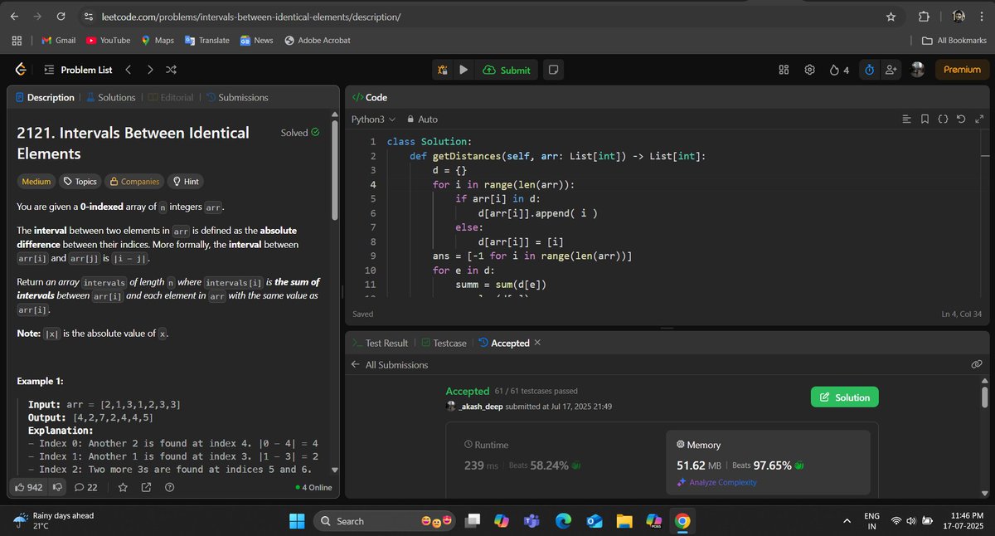The image size is (995, 536).
Task: Go back to All Submissions
Action: pyautogui.click(x=390, y=365)
